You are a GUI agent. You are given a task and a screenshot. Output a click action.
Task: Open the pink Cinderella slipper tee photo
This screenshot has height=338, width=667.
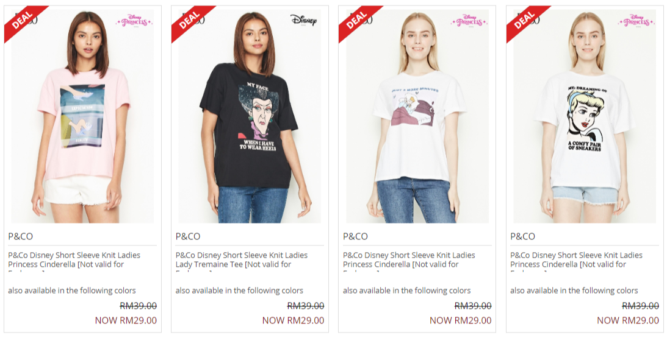pyautogui.click(x=82, y=116)
